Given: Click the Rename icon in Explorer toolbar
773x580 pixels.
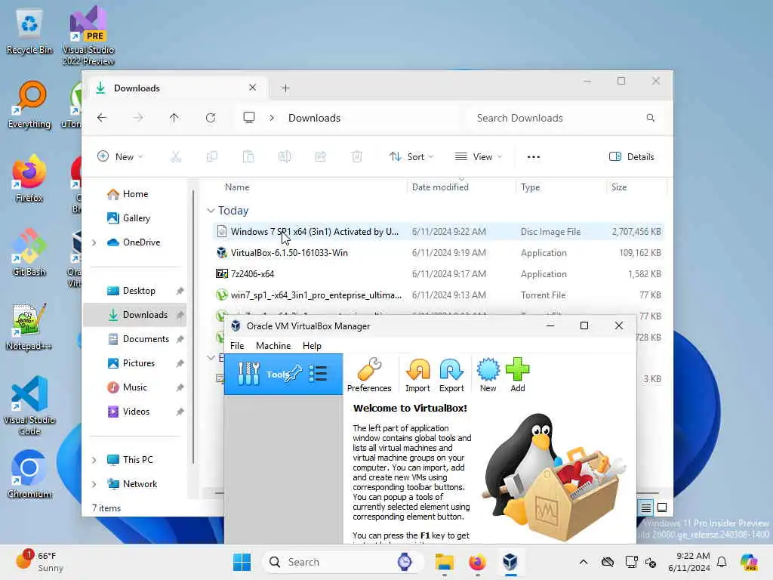Looking at the screenshot, I should (x=285, y=157).
